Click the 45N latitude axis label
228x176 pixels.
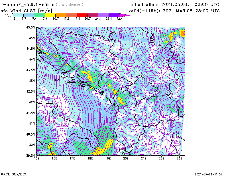tap(32, 38)
